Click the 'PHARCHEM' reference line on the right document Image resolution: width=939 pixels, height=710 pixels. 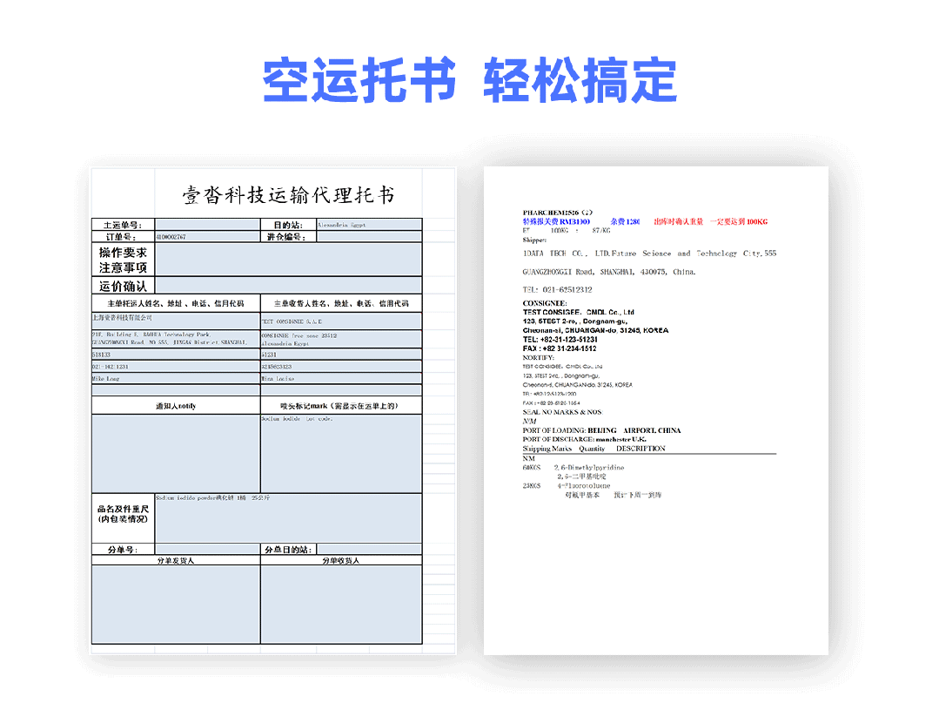click(558, 213)
